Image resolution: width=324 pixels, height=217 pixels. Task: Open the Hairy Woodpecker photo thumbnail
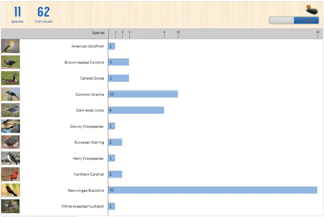coord(10,158)
